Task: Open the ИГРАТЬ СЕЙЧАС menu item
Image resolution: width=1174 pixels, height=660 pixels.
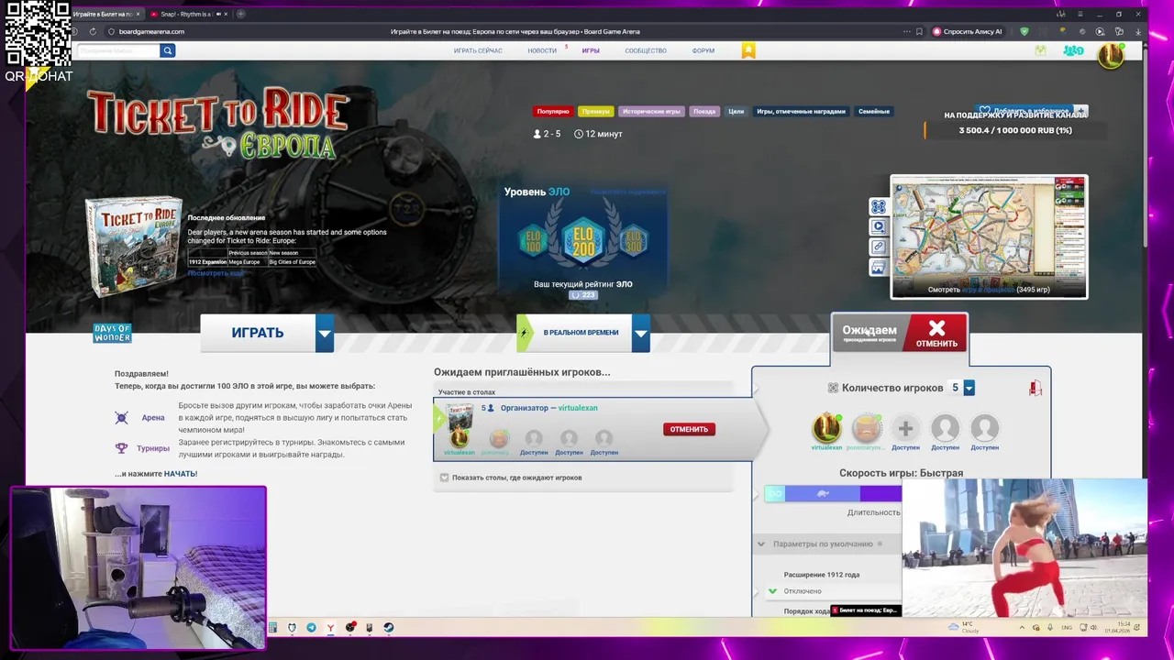Action: 478,50
